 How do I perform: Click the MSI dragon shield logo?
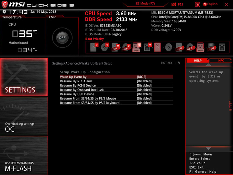tap(5, 5)
